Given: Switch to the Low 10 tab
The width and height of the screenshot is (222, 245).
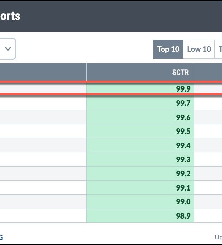Looking at the screenshot, I should click(x=199, y=49).
